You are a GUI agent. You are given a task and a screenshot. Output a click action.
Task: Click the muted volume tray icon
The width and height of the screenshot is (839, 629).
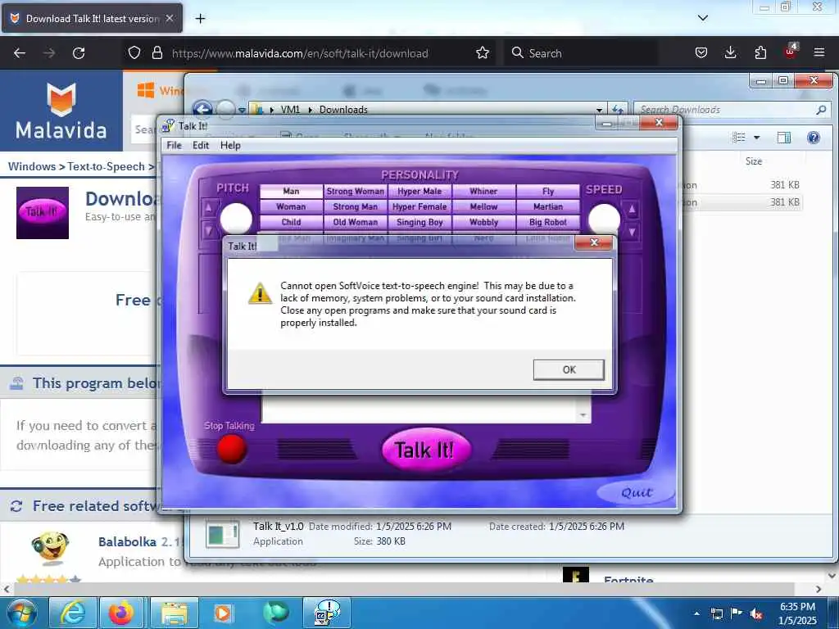pyautogui.click(x=756, y=614)
